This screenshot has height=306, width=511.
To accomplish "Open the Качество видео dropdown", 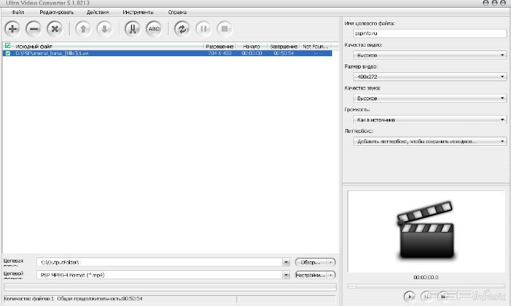I will [430, 56].
